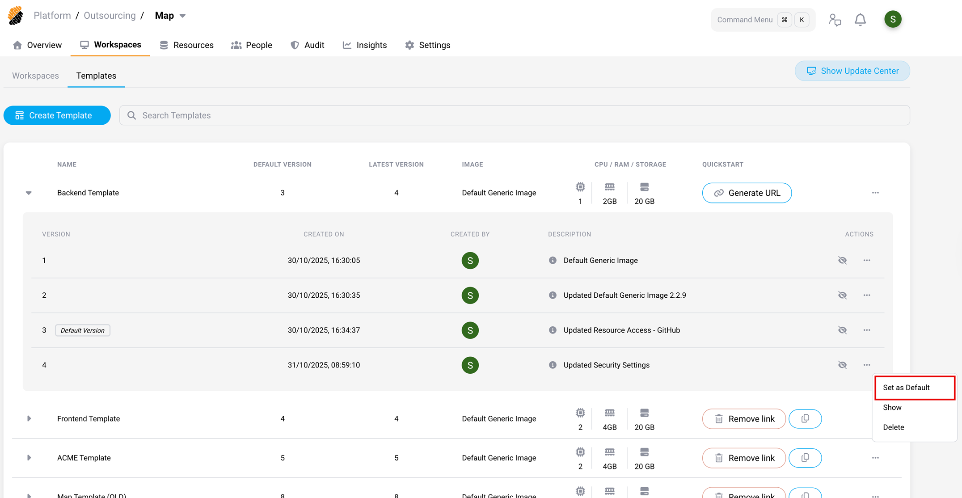The width and height of the screenshot is (962, 498).
Task: Expand the Frontend Template row
Action: pyautogui.click(x=29, y=419)
